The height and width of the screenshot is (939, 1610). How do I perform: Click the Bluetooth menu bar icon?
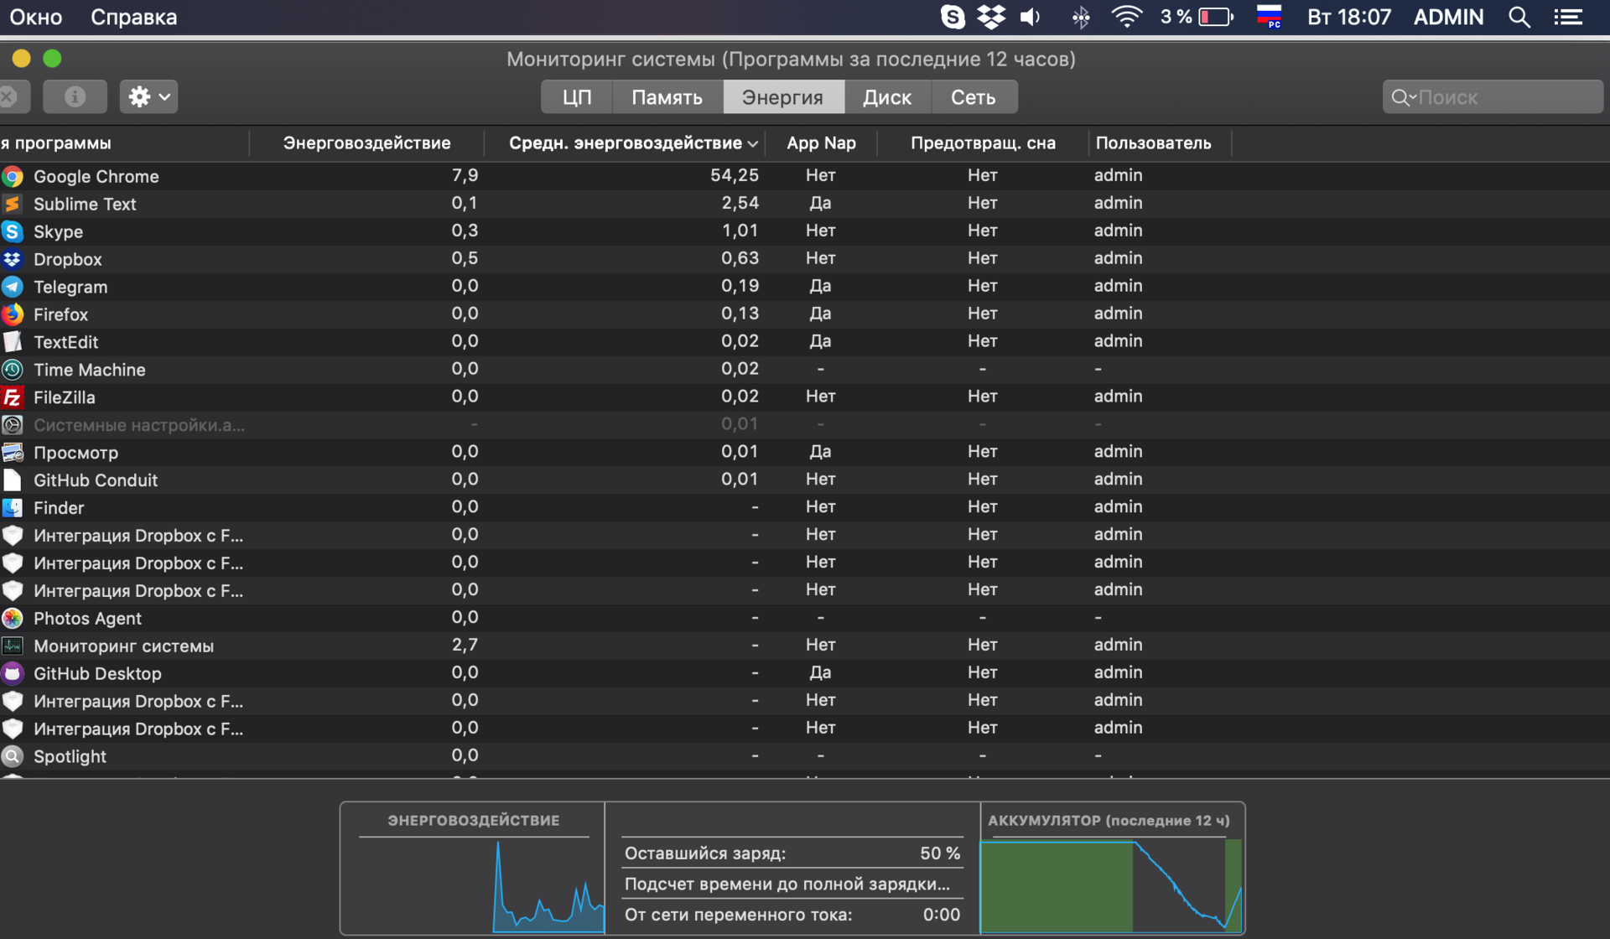pyautogui.click(x=1081, y=17)
